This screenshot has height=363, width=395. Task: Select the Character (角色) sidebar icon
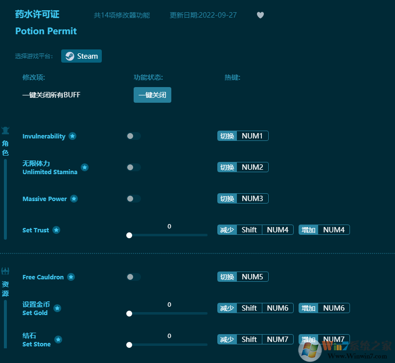[5, 130]
